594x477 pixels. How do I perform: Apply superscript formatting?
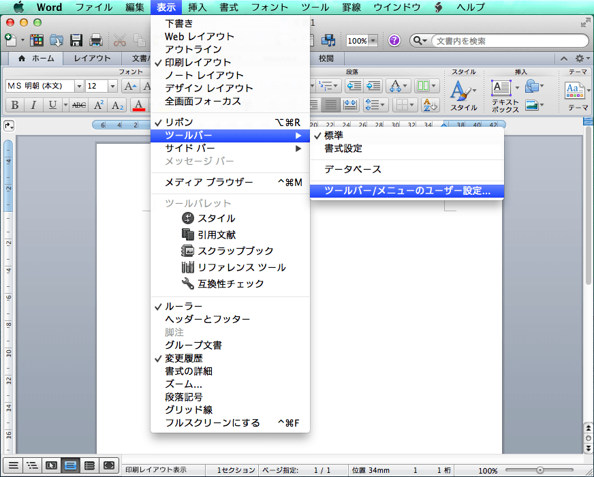(99, 105)
